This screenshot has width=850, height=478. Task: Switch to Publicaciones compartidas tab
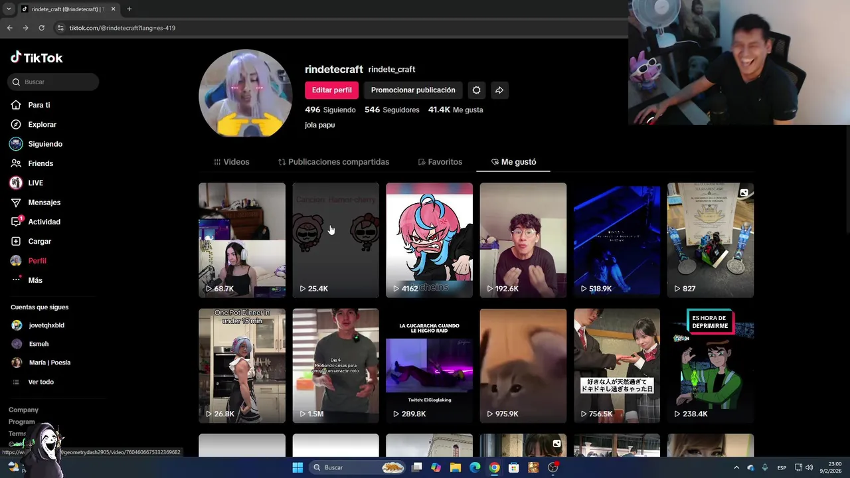333,162
